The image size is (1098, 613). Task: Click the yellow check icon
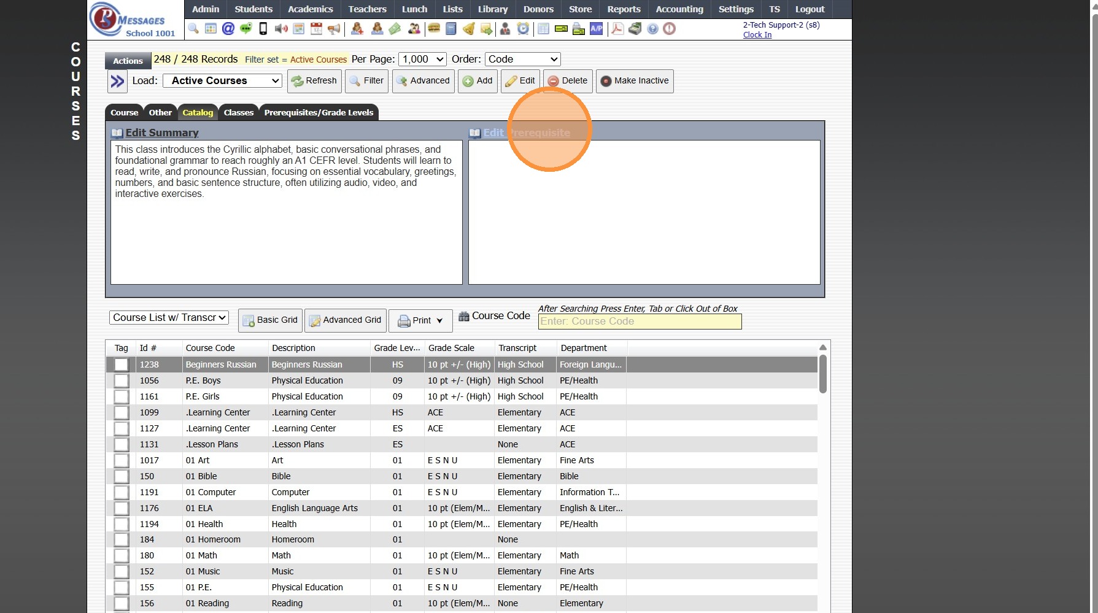[x=561, y=28]
